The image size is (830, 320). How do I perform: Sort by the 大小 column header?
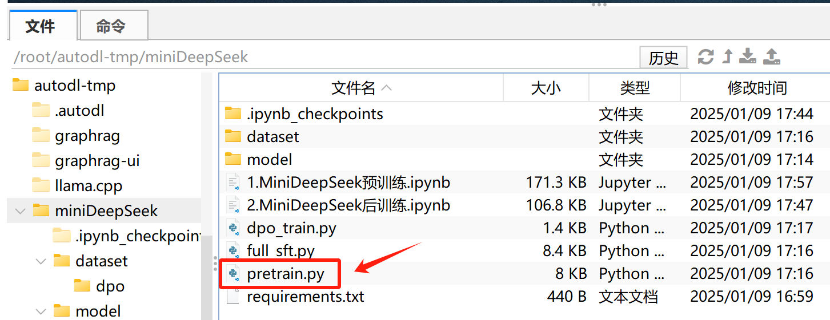546,88
